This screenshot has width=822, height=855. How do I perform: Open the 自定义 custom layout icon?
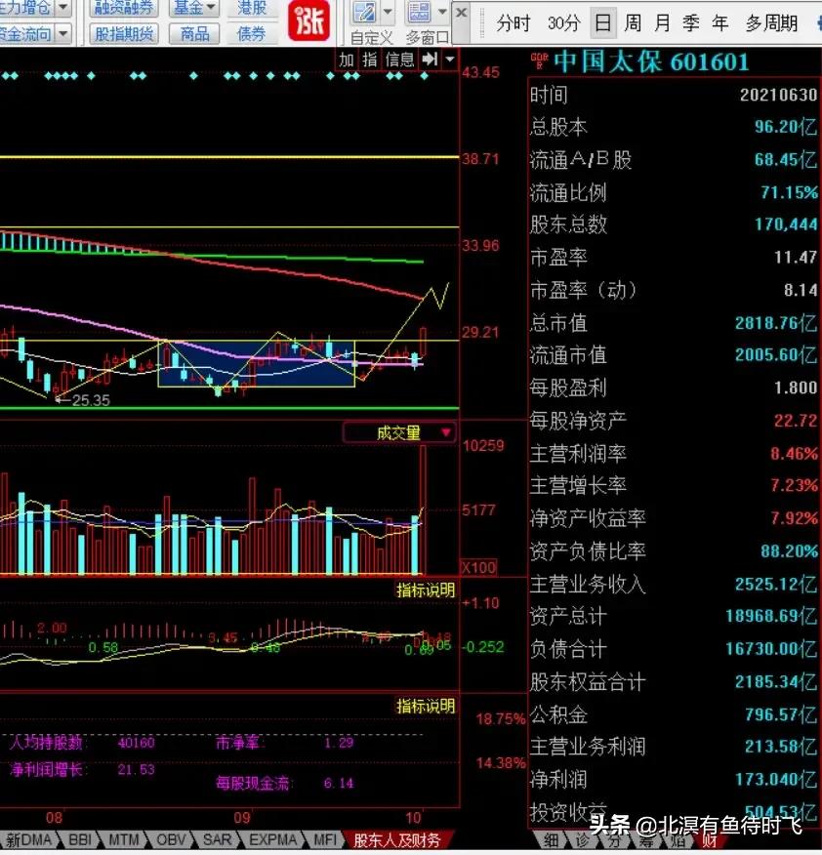[x=364, y=13]
